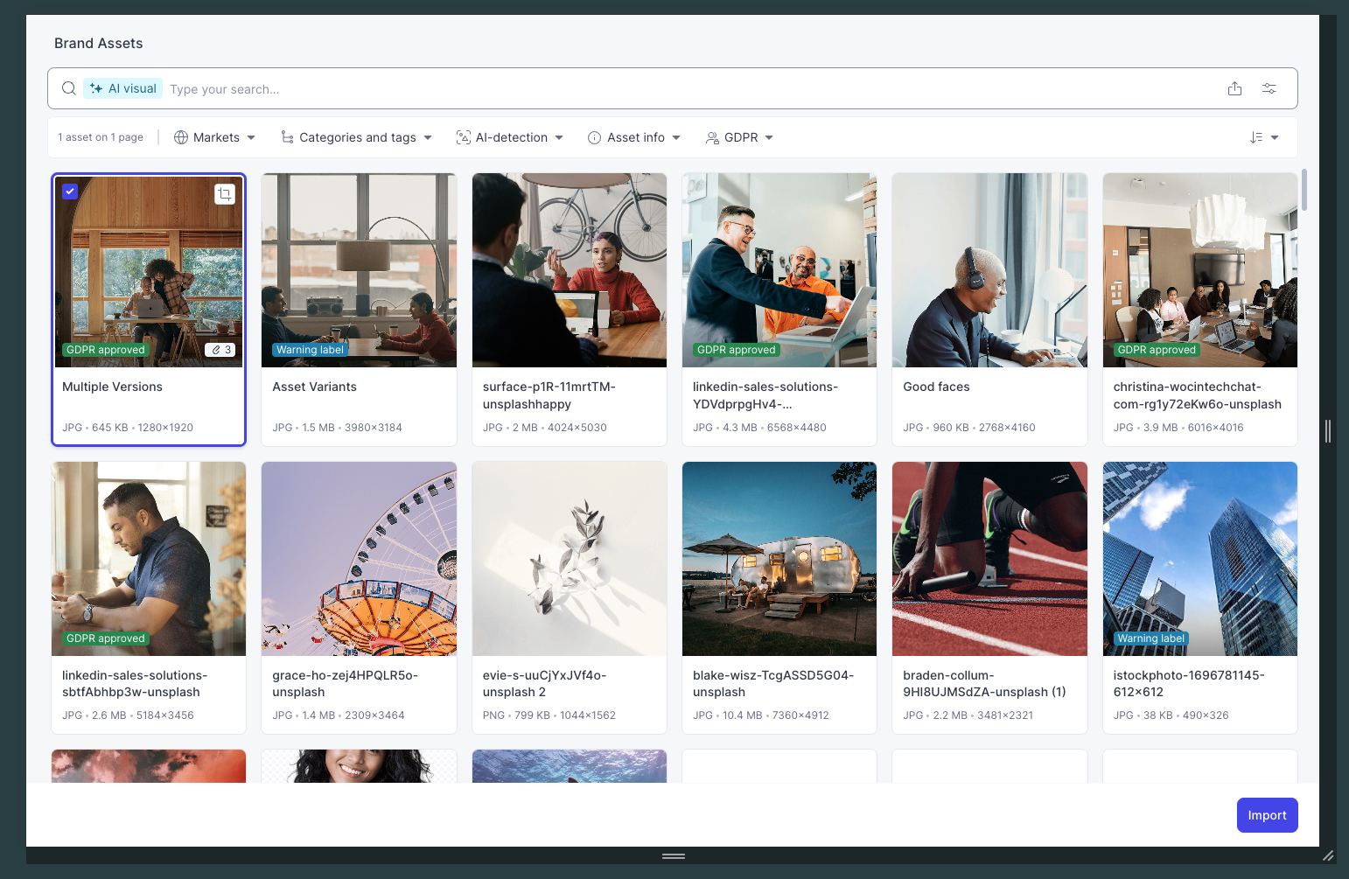Open the AI-detection filter dropdown
The image size is (1349, 879).
pyautogui.click(x=510, y=137)
